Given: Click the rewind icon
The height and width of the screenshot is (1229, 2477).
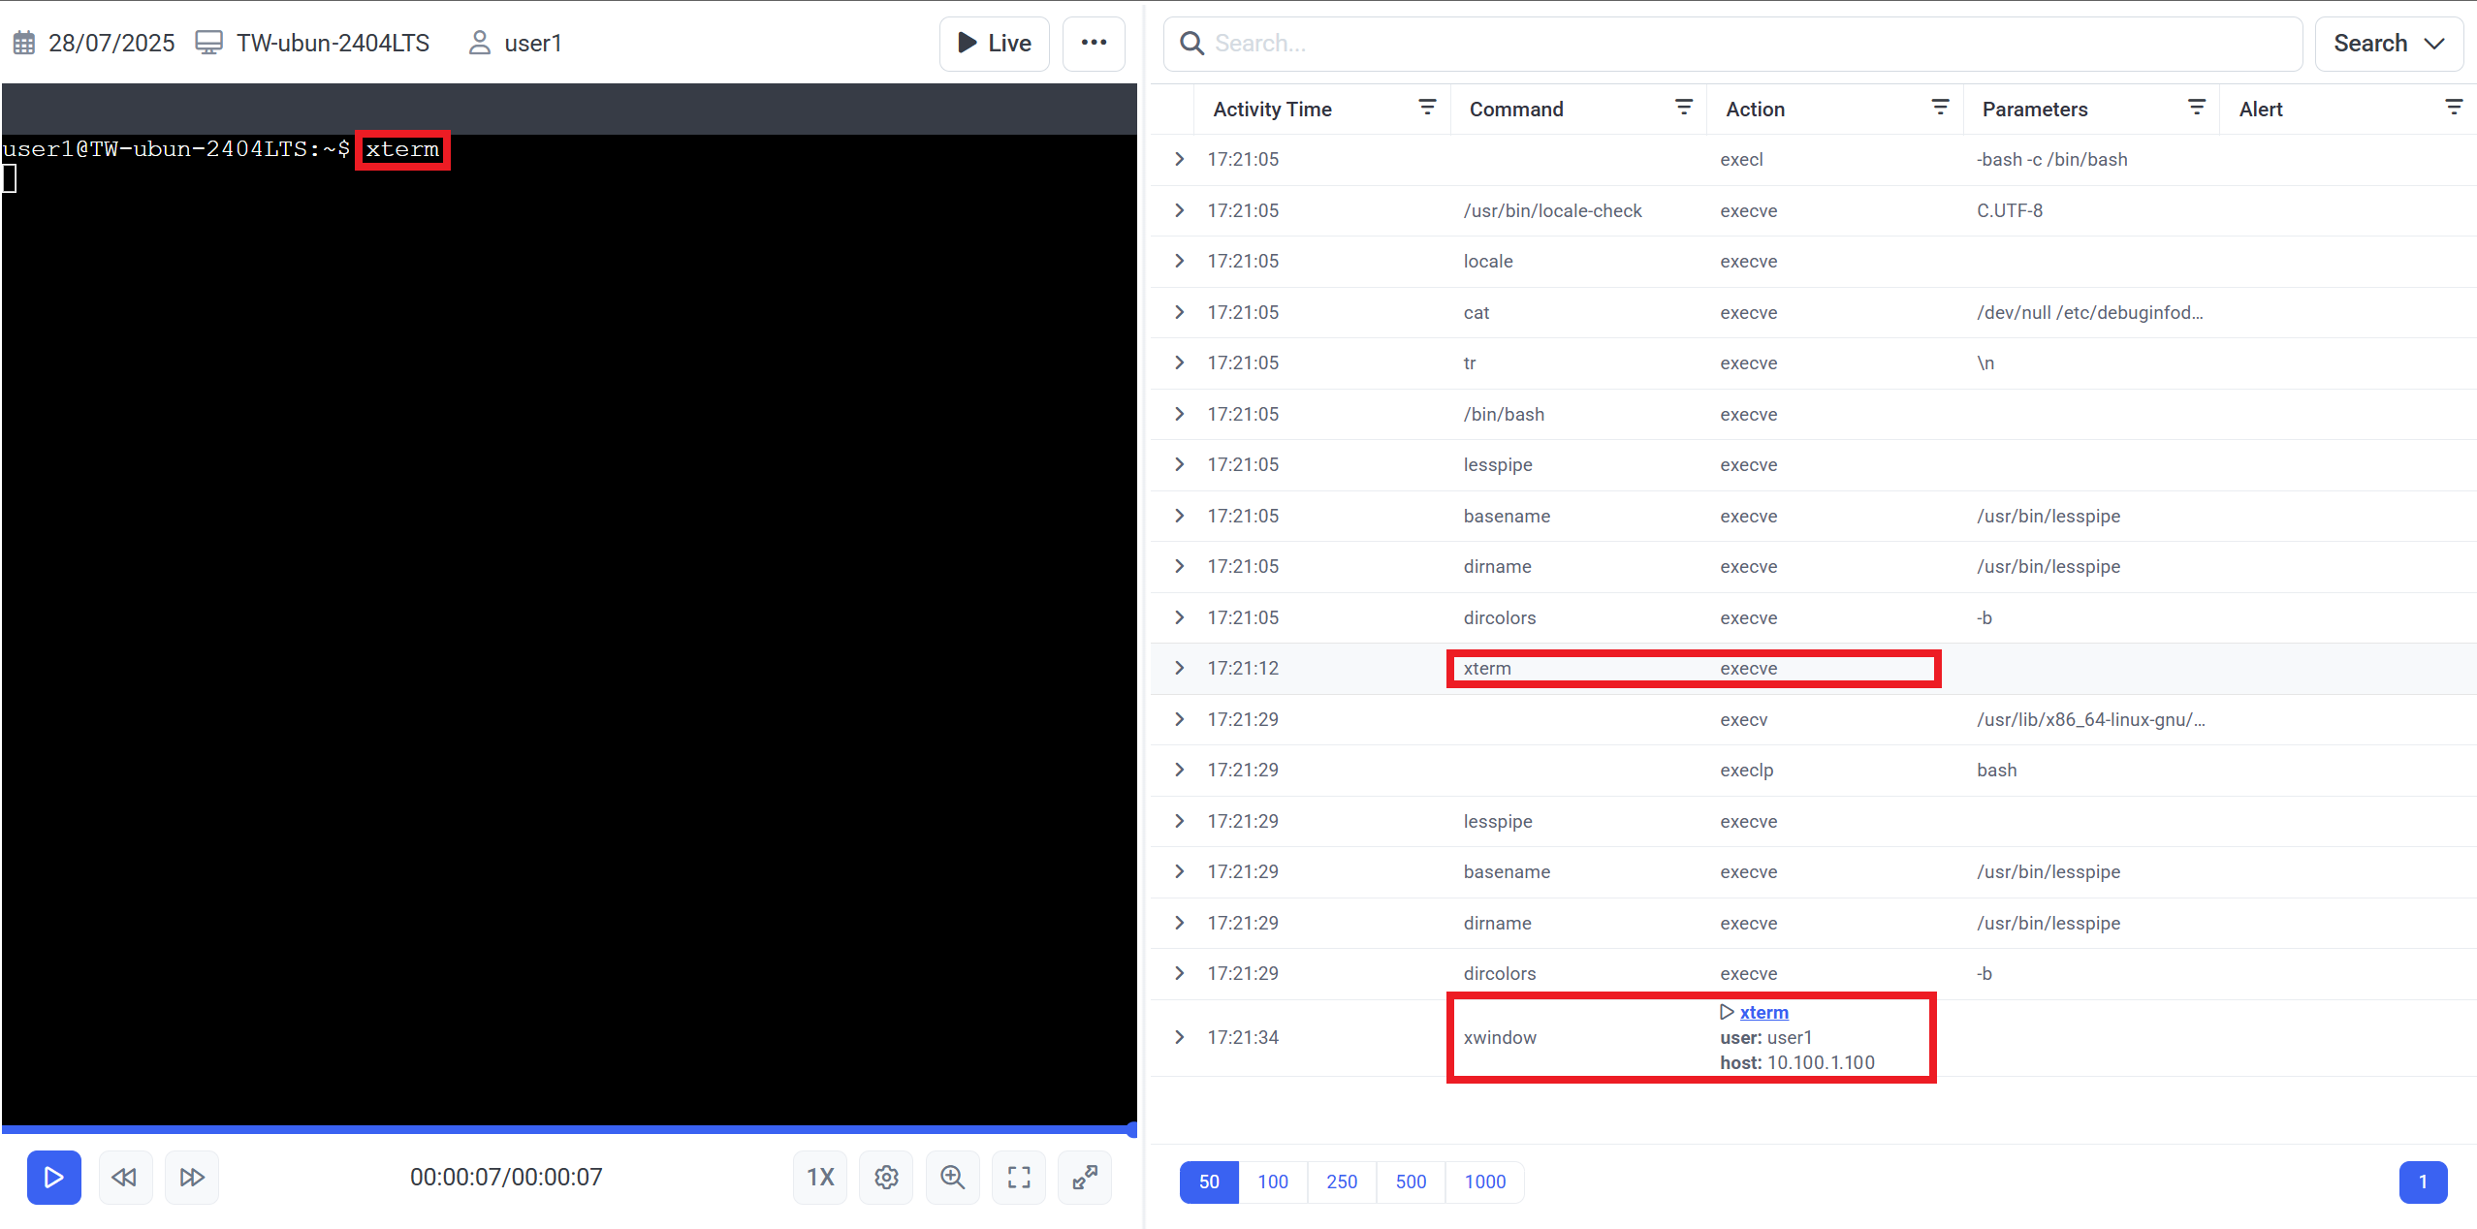Looking at the screenshot, I should tap(124, 1177).
